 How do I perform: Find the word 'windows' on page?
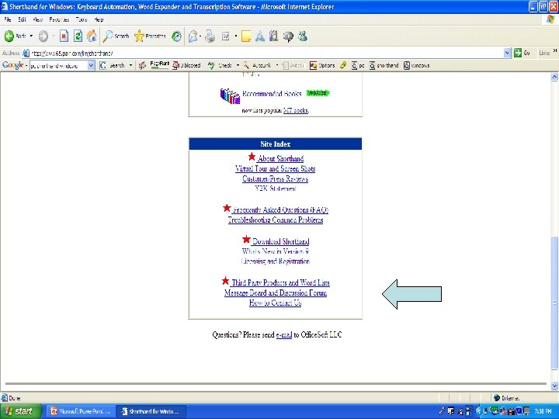click(416, 65)
